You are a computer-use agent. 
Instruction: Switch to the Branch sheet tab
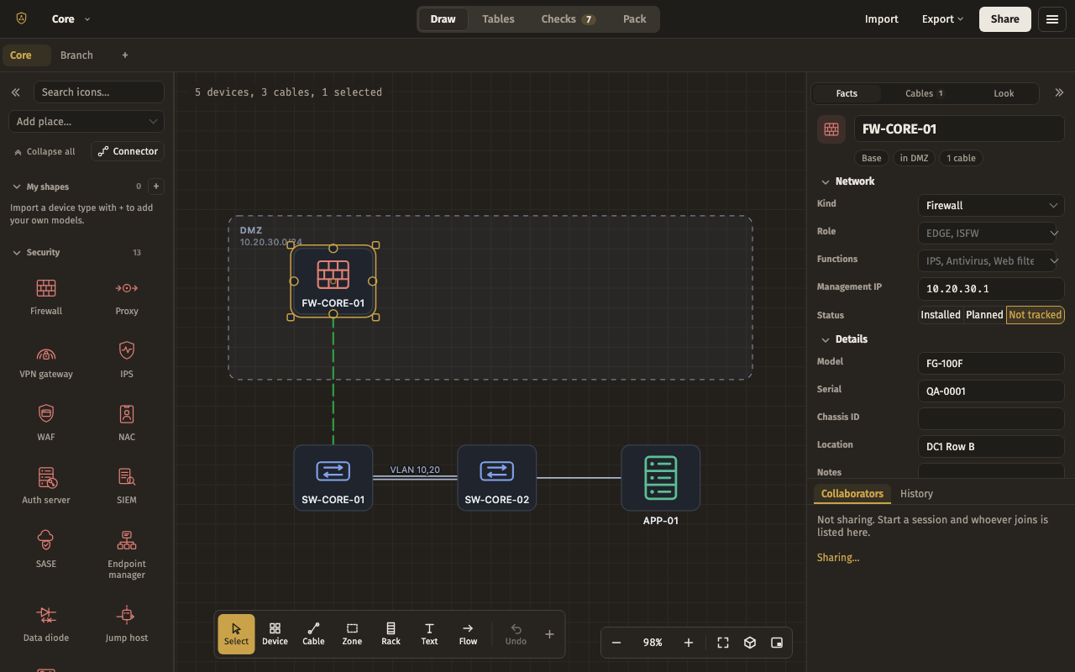(76, 55)
